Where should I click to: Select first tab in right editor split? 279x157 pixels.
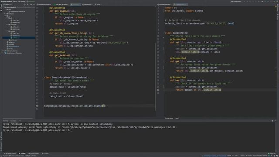click(164, 4)
